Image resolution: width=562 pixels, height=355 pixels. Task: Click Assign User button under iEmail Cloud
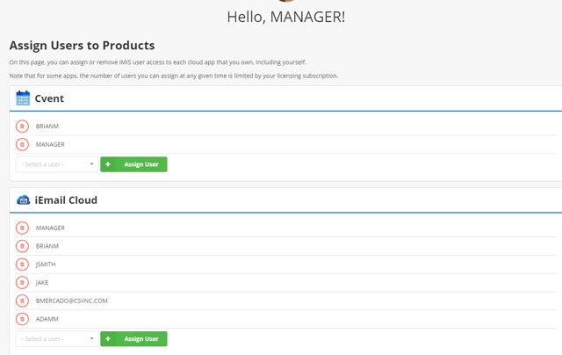tap(133, 338)
